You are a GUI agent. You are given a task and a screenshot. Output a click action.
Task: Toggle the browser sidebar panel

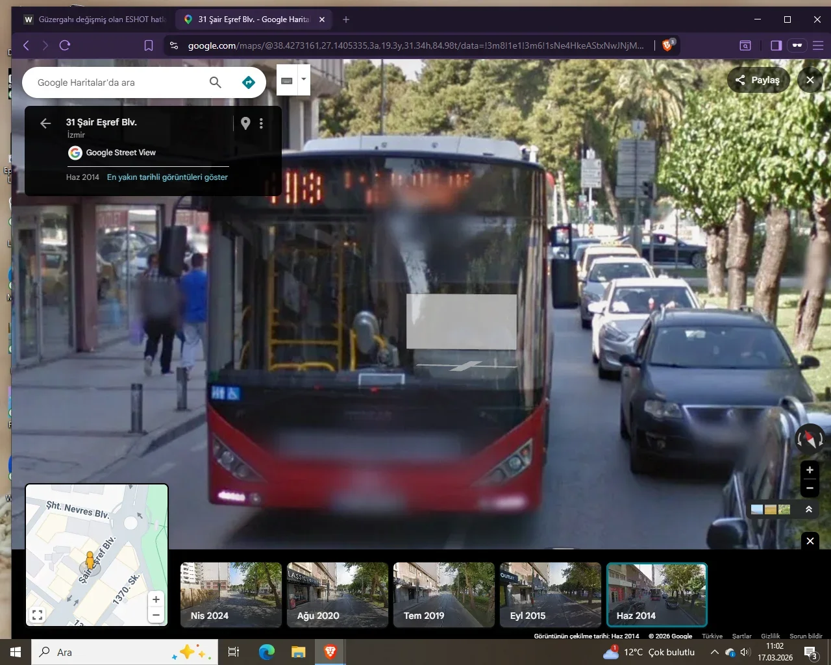[776, 45]
